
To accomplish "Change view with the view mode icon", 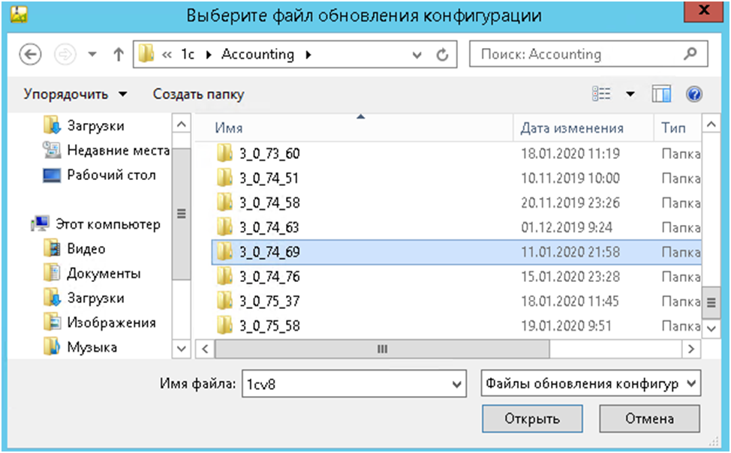I will click(x=601, y=94).
